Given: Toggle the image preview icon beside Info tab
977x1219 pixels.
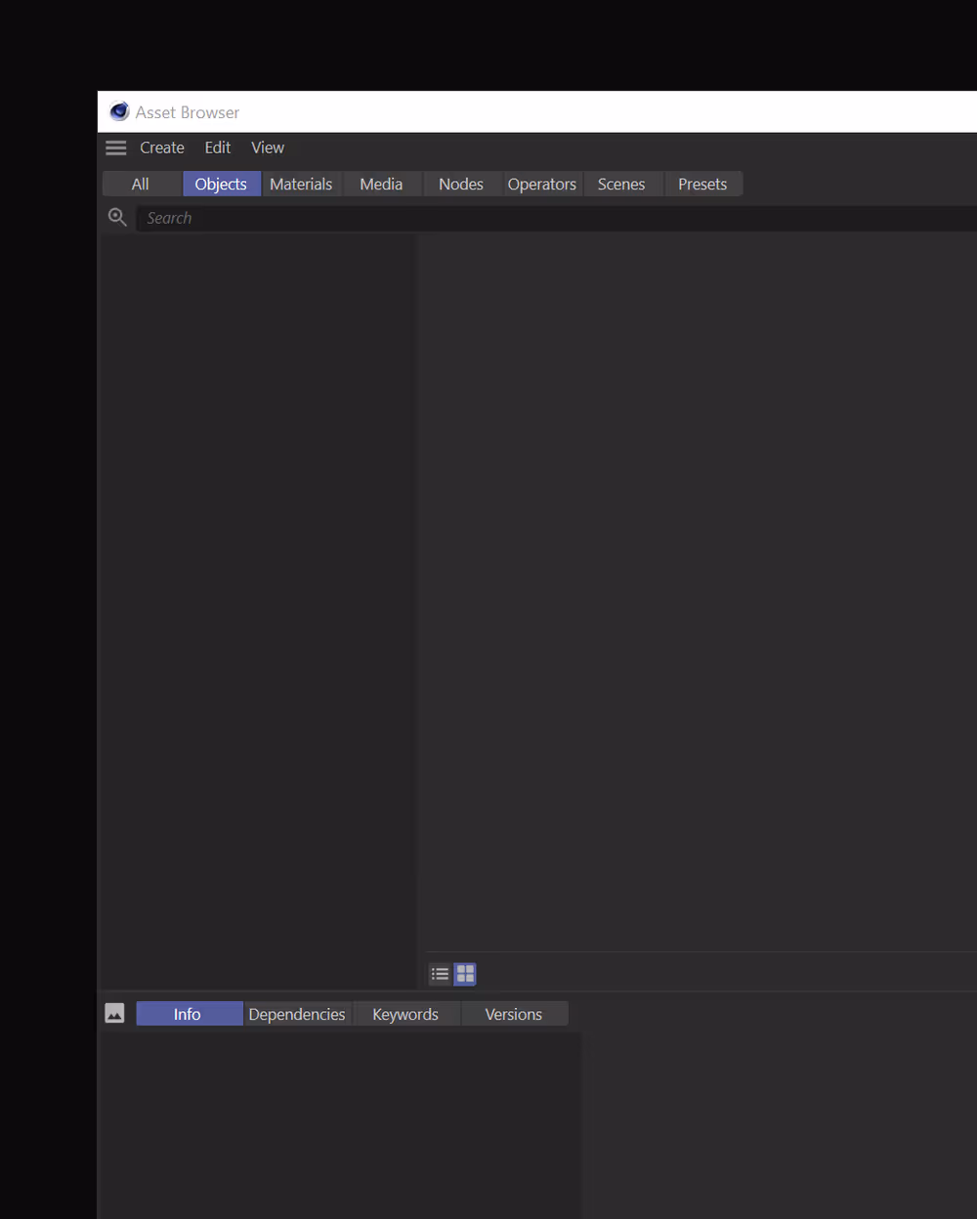Looking at the screenshot, I should (x=114, y=1013).
